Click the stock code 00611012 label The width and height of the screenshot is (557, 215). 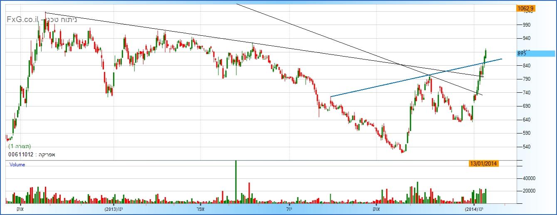coord(21,155)
